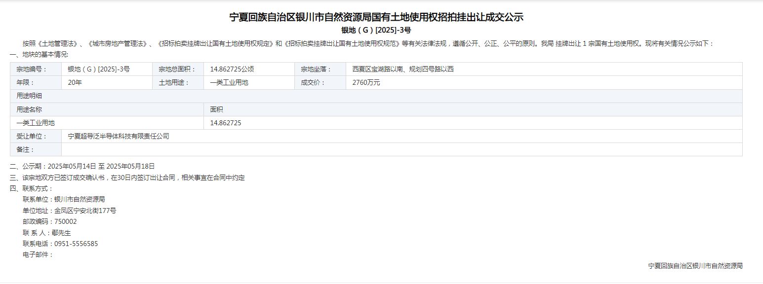Click the 一类工业用地 value beside 土地用途
Screen dimensions: 763x284
pyautogui.click(x=229, y=82)
